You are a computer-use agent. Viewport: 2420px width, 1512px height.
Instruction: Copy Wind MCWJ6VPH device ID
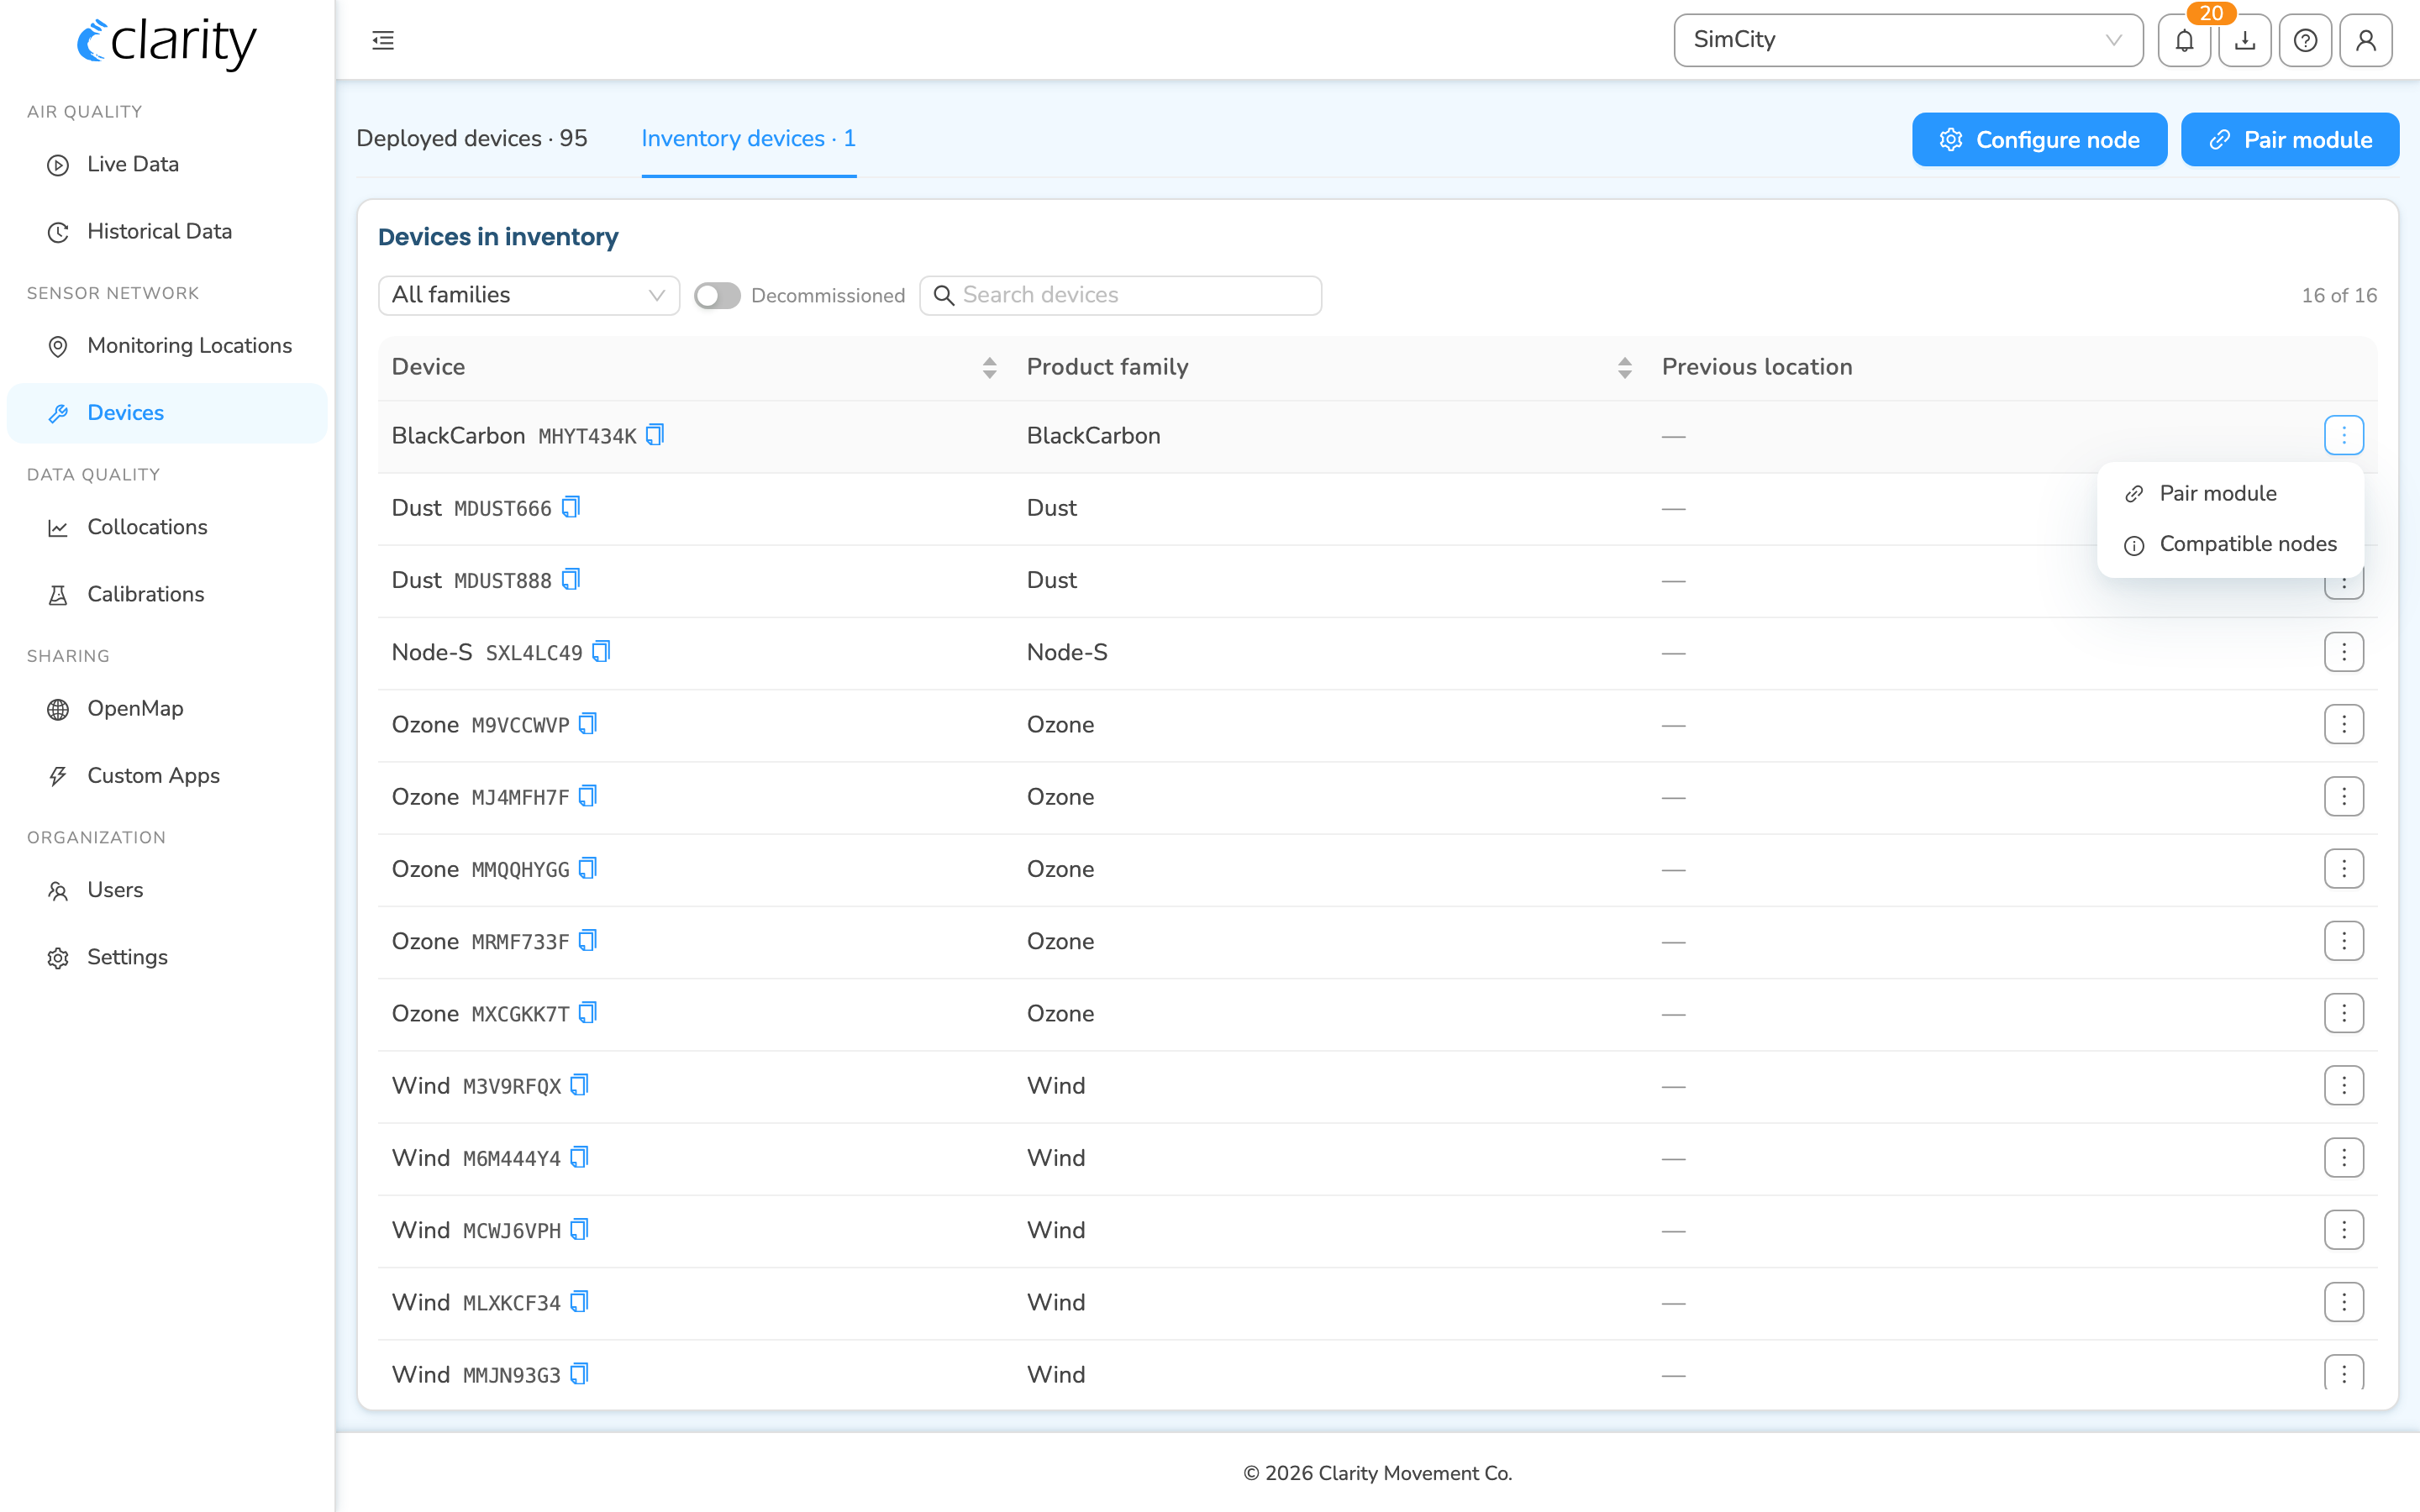[x=580, y=1229]
